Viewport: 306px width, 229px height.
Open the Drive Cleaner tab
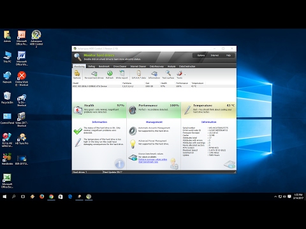click(120, 66)
